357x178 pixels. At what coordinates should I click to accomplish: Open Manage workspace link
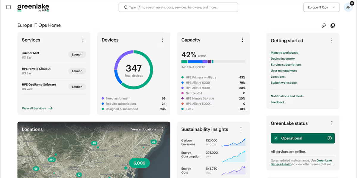[x=284, y=53]
